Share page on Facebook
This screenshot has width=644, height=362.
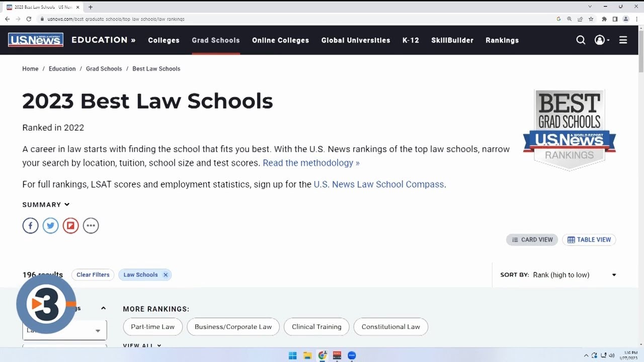pyautogui.click(x=30, y=225)
